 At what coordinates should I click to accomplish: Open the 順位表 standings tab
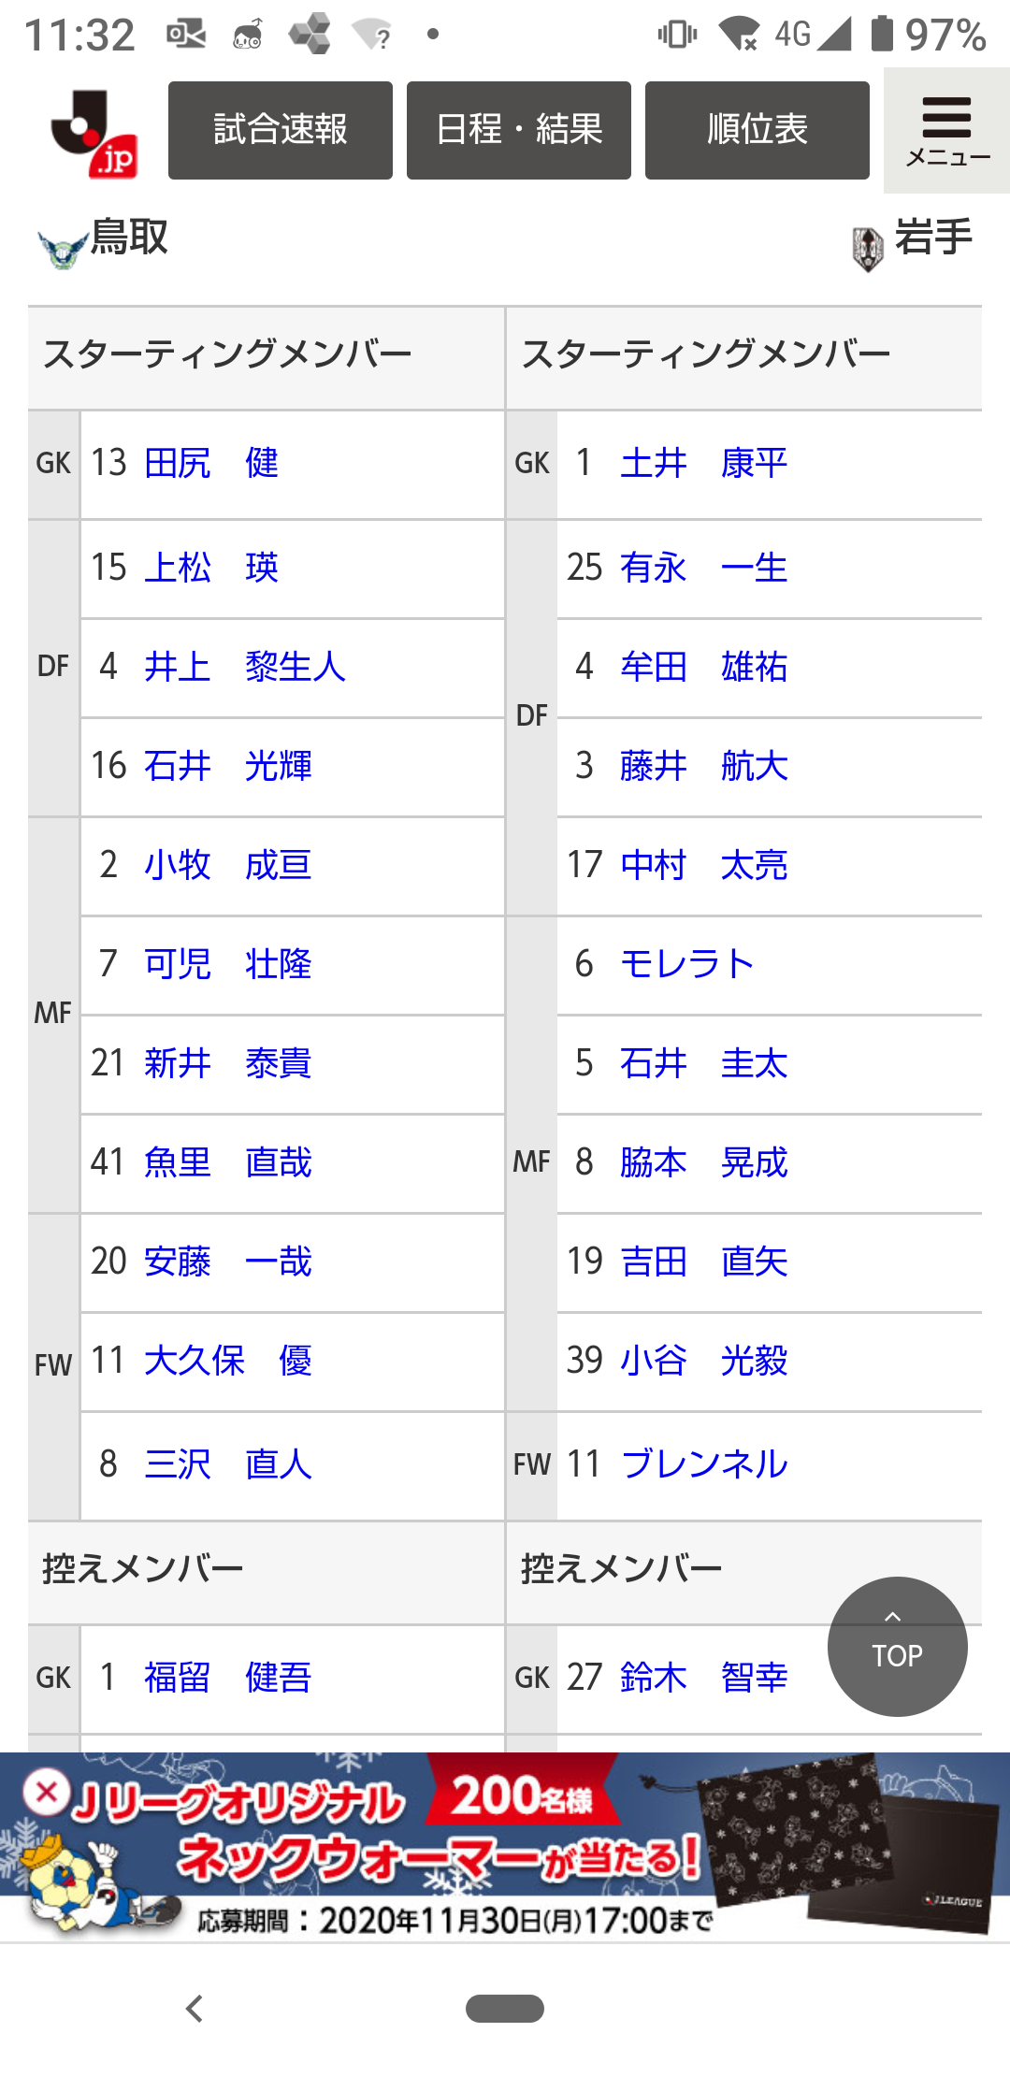tap(757, 130)
